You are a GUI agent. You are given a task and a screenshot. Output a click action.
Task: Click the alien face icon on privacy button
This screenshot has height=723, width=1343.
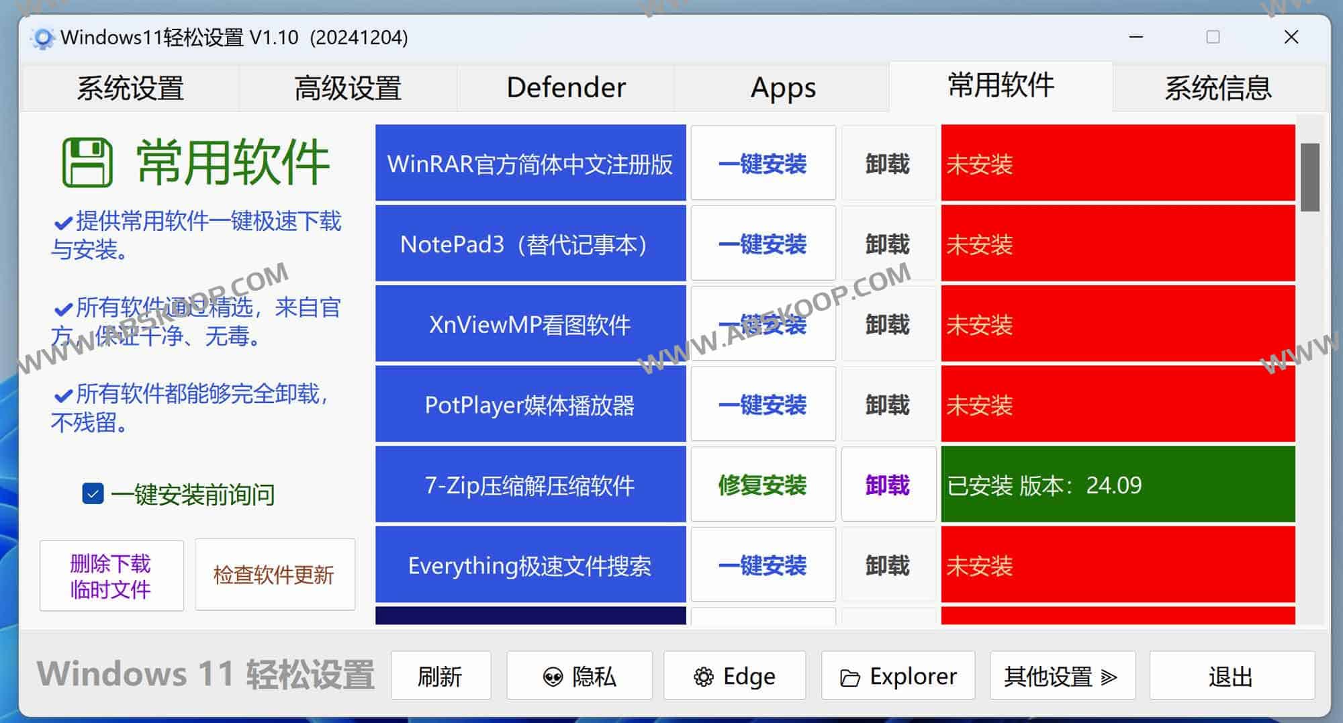[x=553, y=677]
